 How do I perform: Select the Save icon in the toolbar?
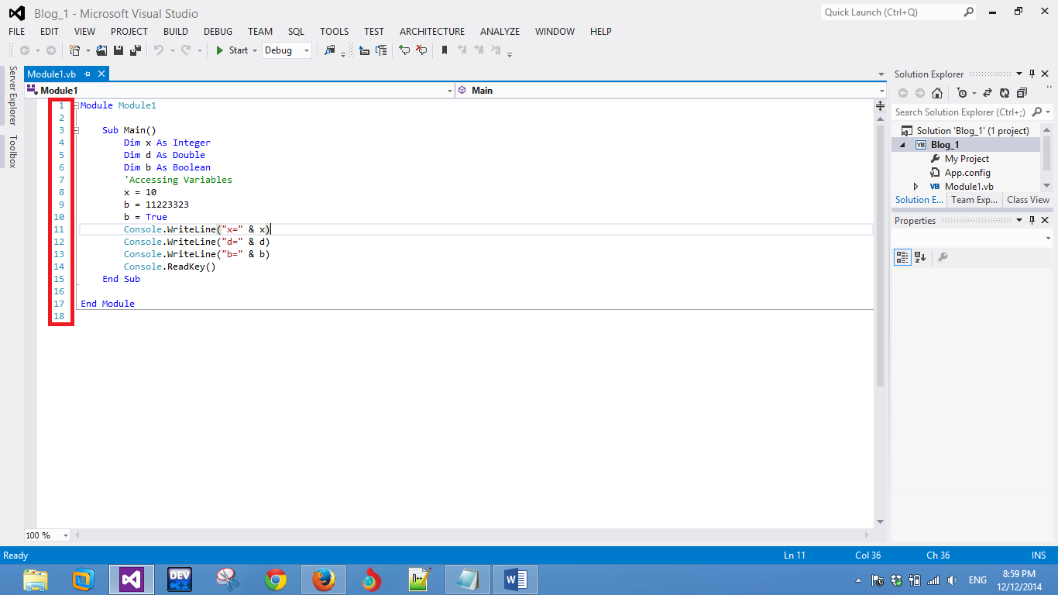tap(118, 50)
